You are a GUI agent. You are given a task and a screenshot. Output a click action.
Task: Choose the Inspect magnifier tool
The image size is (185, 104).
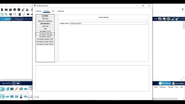pyautogui.click(x=6, y=14)
